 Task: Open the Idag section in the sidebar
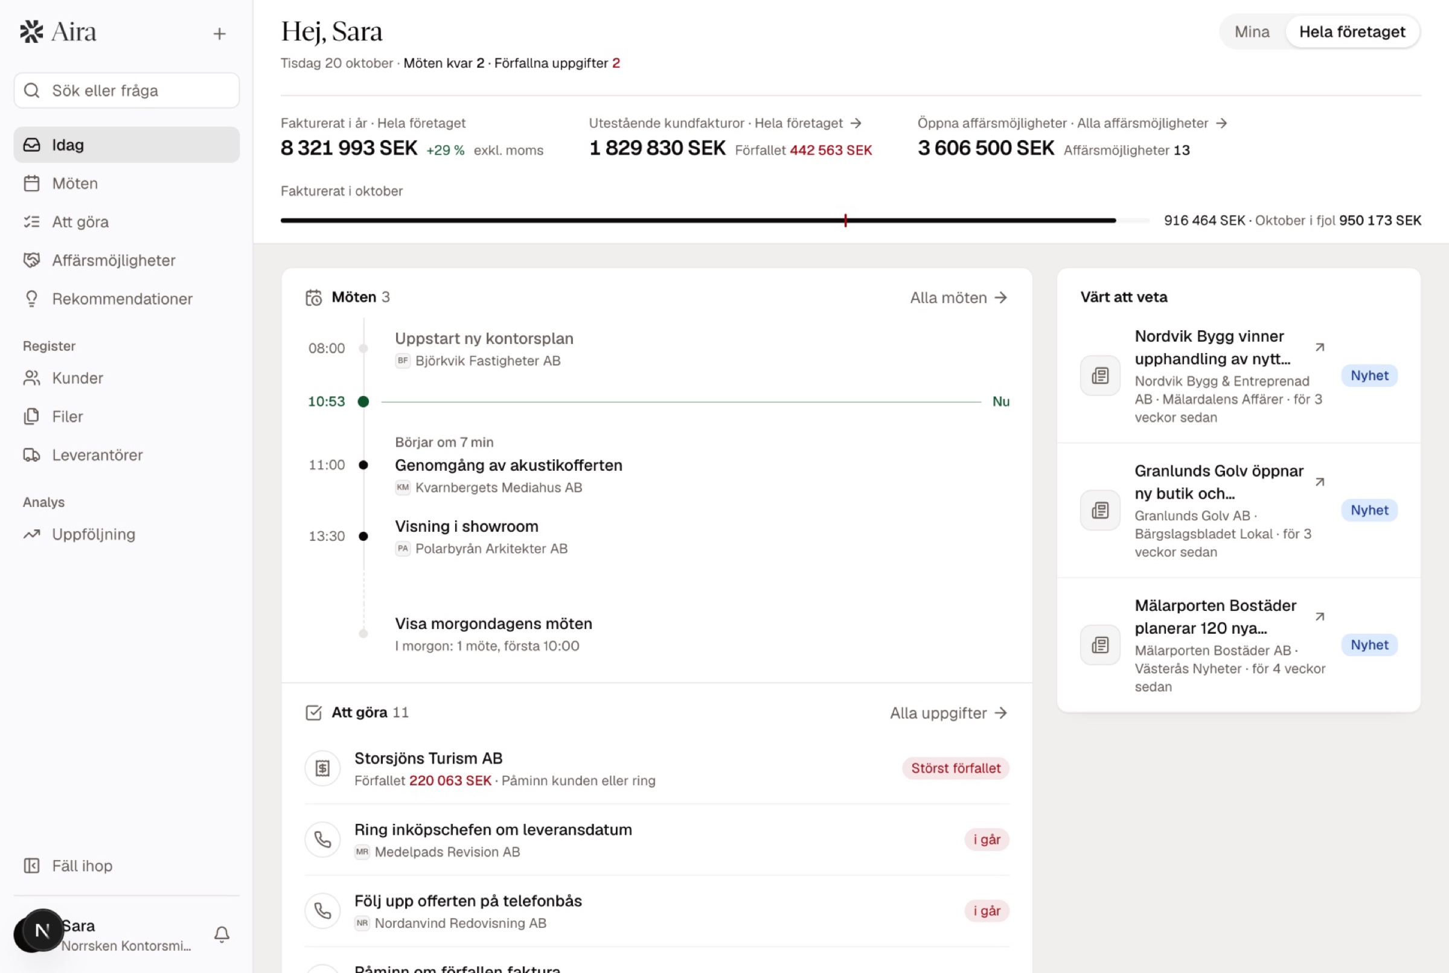127,145
